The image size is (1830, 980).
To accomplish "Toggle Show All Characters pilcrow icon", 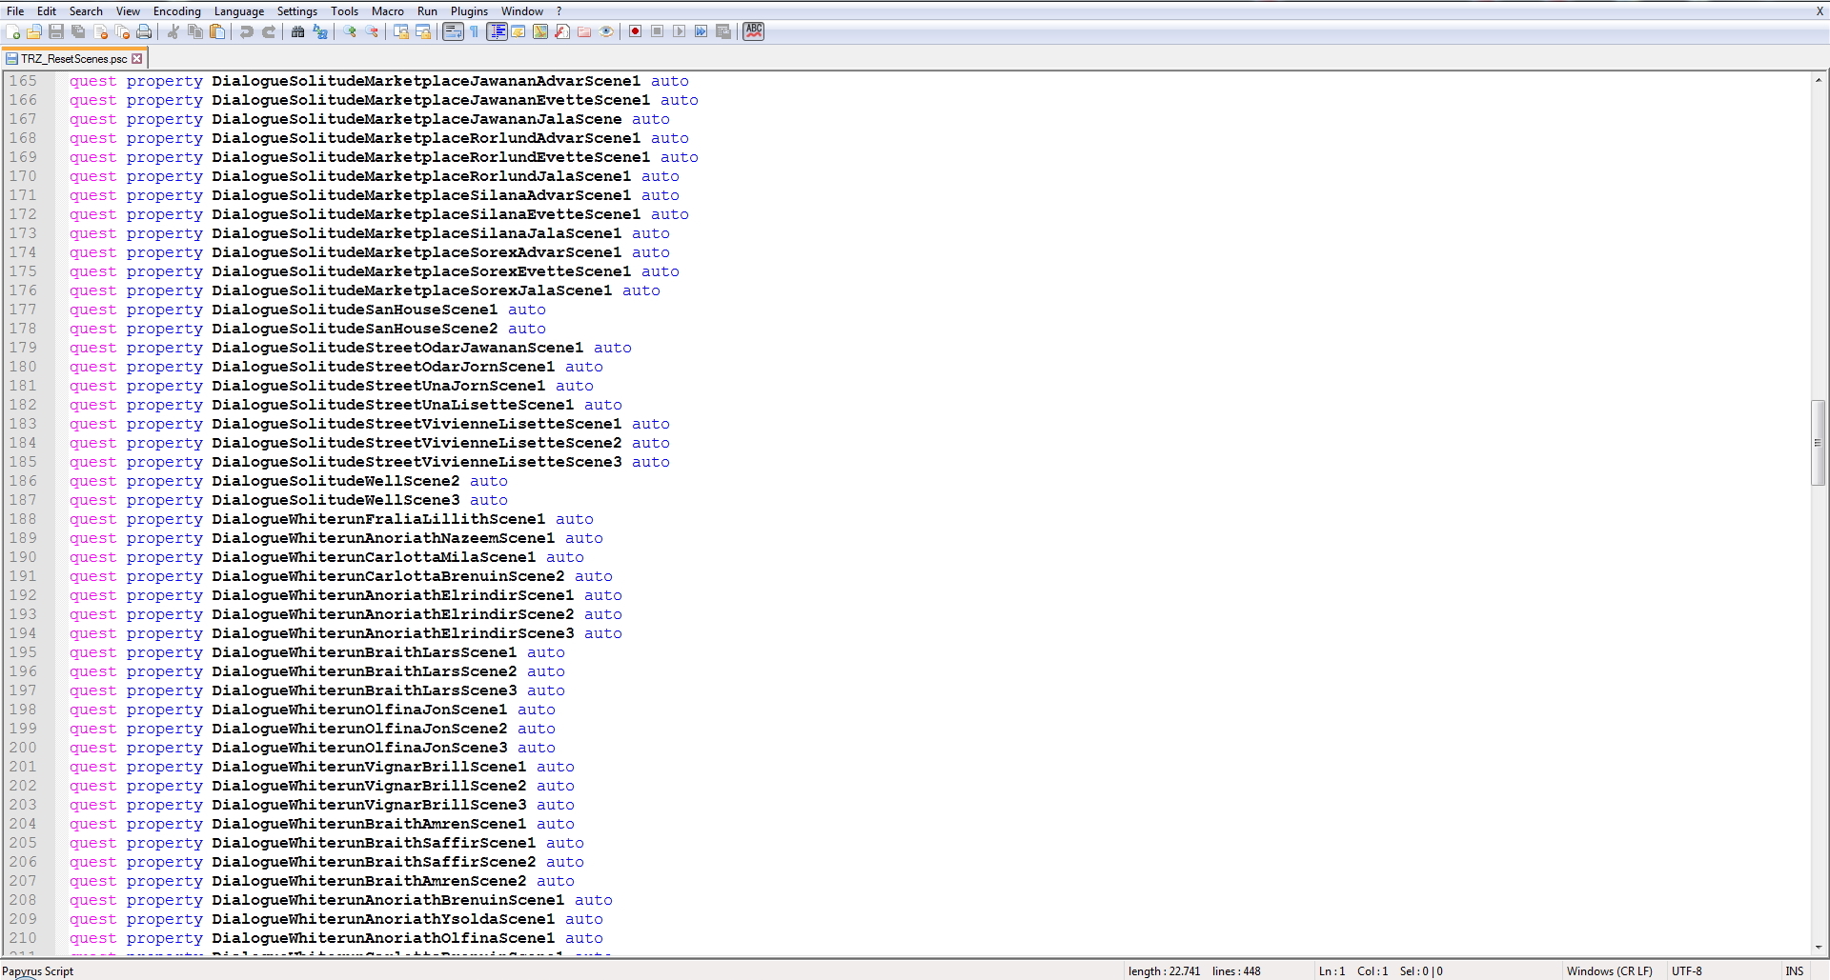I will tap(474, 32).
